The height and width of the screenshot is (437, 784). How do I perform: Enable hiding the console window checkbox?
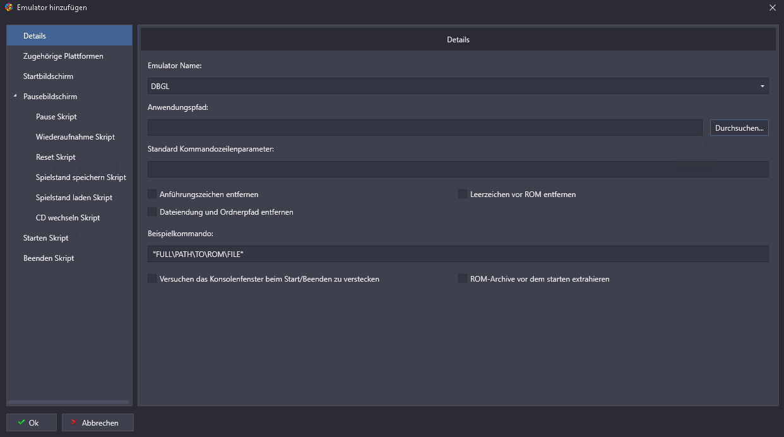click(x=152, y=278)
